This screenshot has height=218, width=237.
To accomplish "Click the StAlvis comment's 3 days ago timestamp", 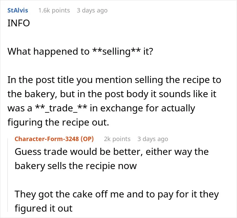I will (92, 10).
